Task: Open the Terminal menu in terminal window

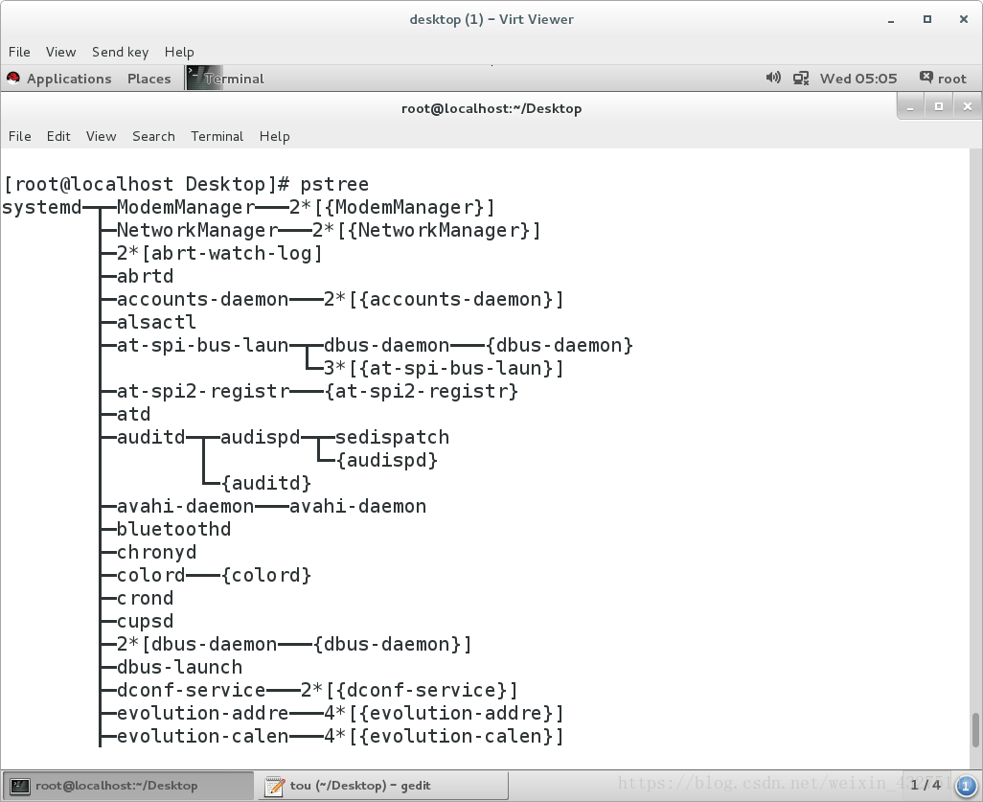Action: pyautogui.click(x=217, y=136)
